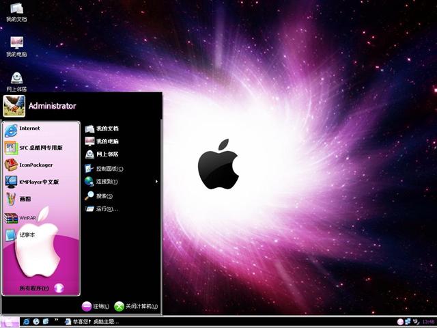Open 记事本 notepad in start menu

coord(42,235)
